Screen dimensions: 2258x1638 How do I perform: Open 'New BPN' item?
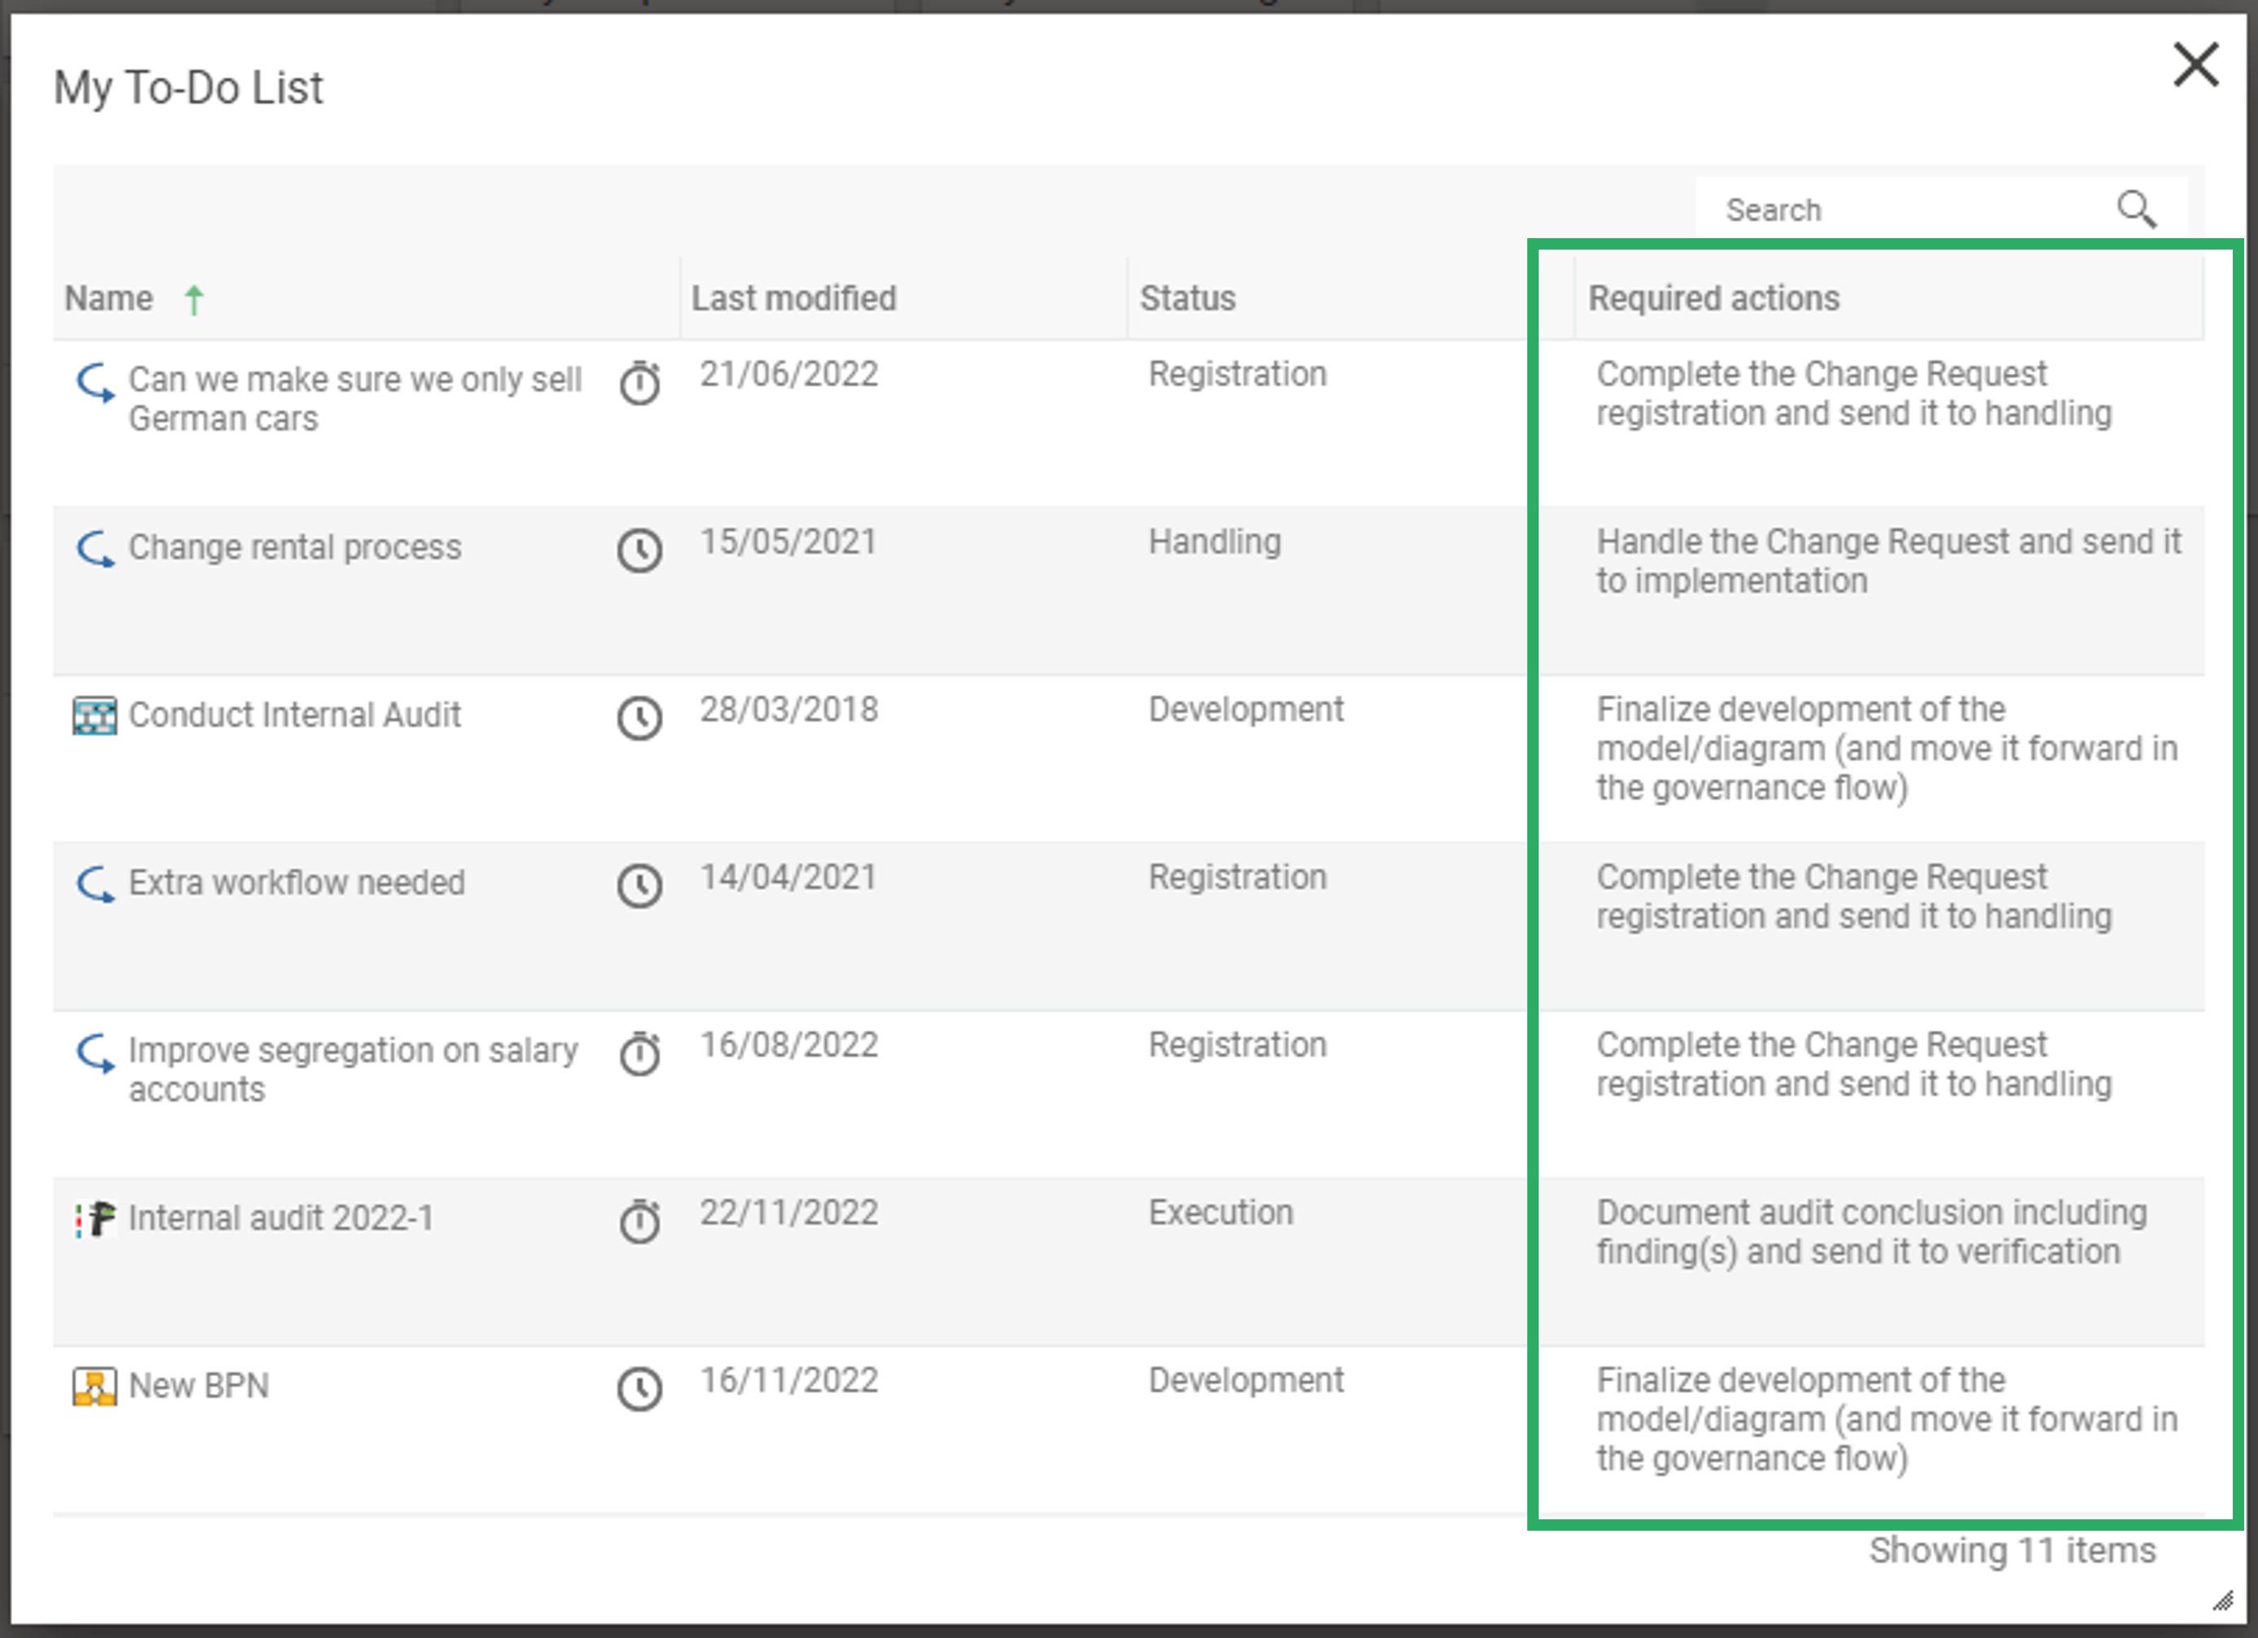coord(198,1385)
